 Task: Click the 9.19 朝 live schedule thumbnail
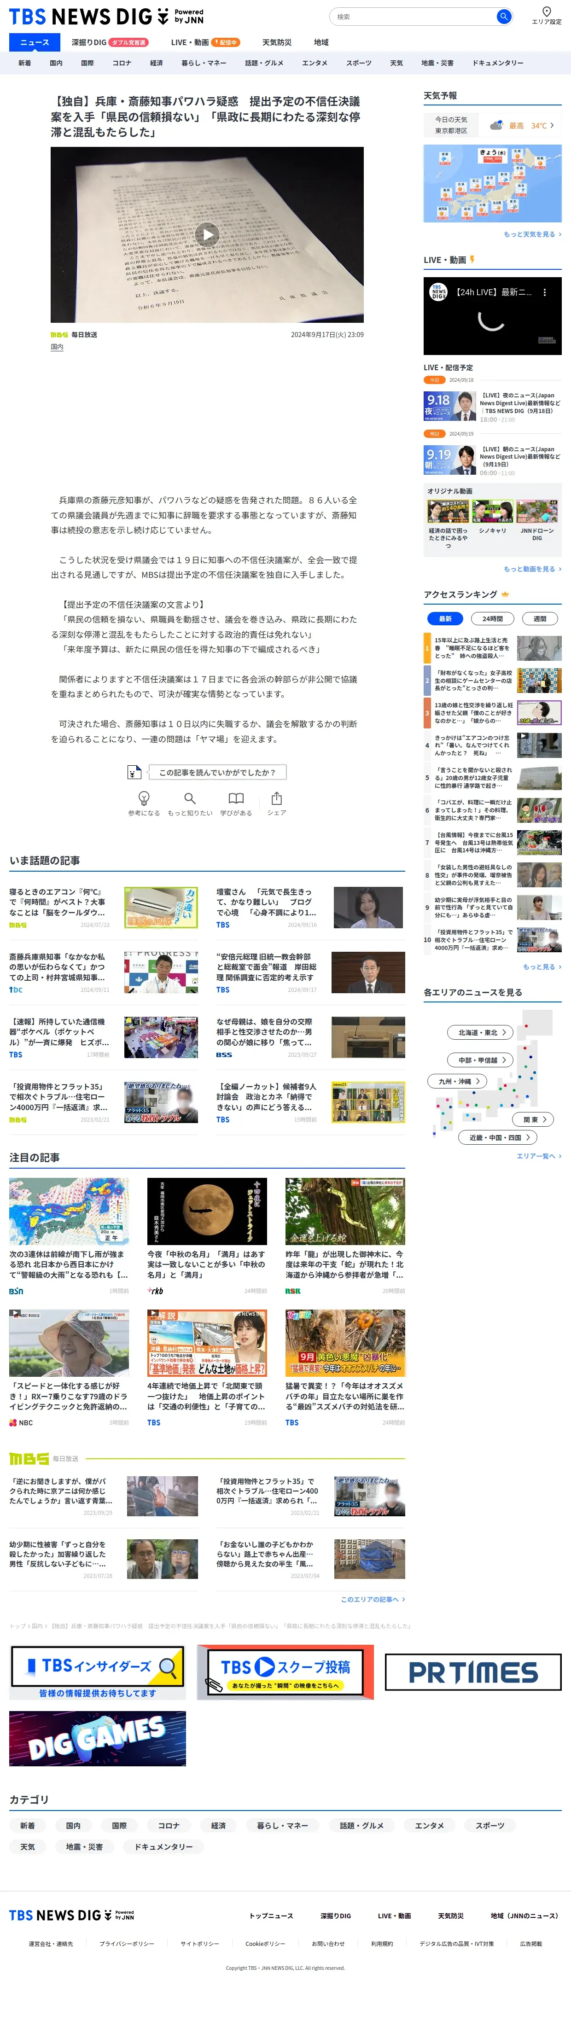click(449, 460)
